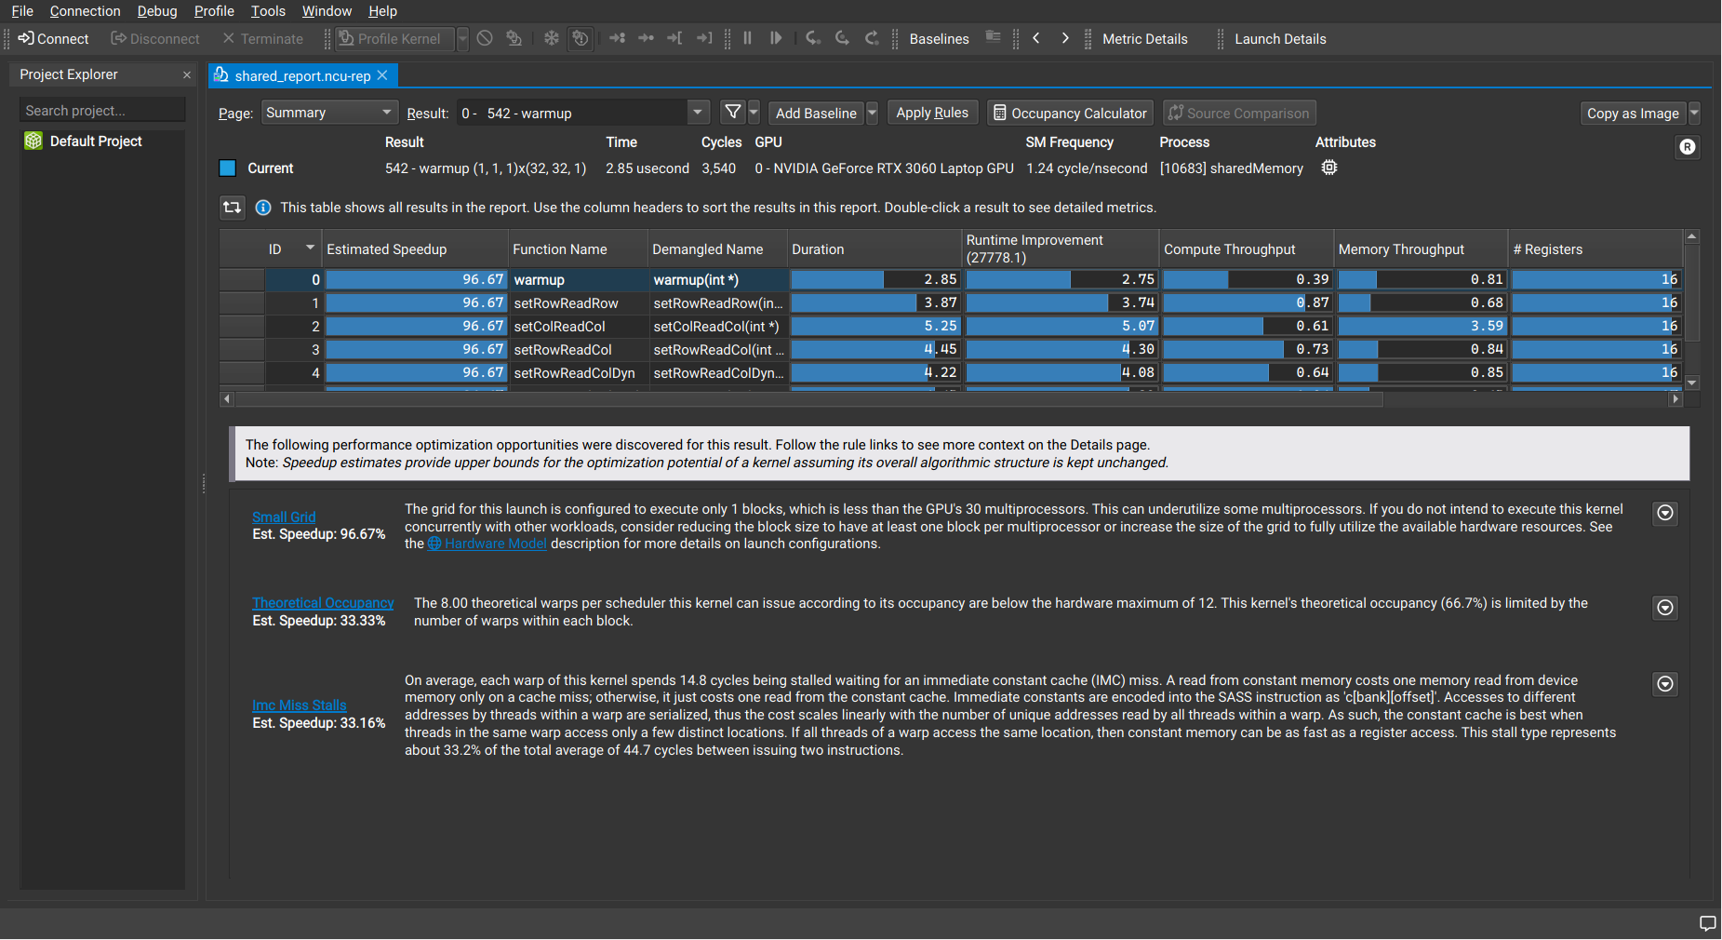This screenshot has width=1722, height=940.
Task: Click the filter funnel icon
Action: tap(733, 113)
